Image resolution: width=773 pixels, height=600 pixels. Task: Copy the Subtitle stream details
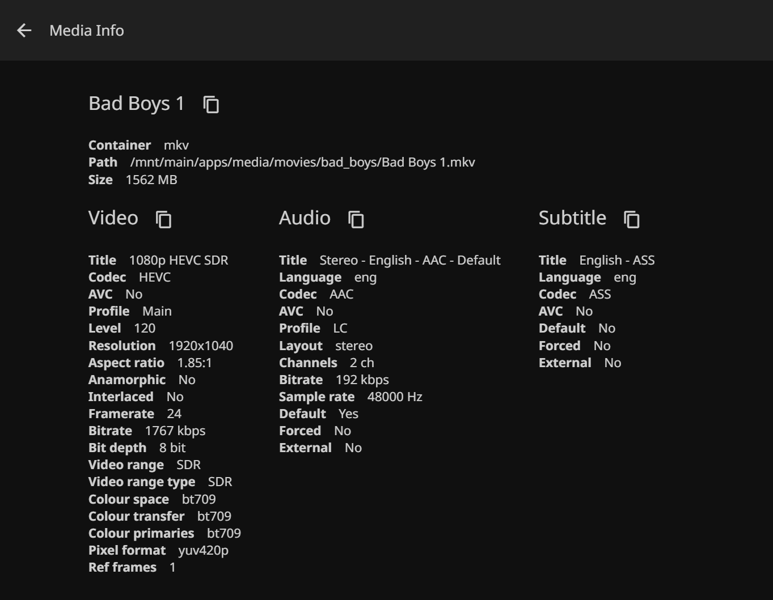point(631,219)
